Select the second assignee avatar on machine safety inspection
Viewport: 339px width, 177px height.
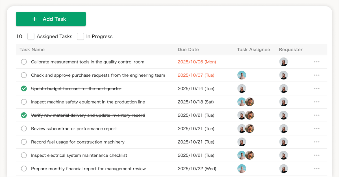point(250,102)
